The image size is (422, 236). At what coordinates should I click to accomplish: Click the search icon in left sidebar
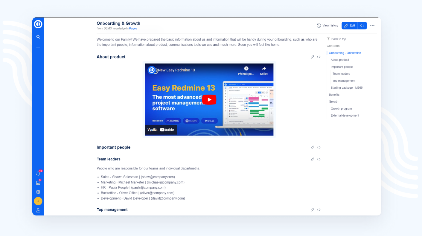38,37
